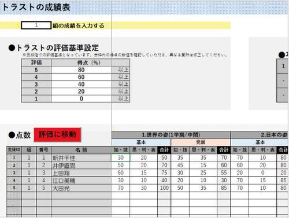Click the 名前 column header

click(x=81, y=150)
